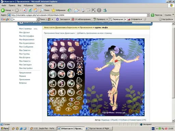This screenshot has width=175, height=131.
Task: Open the History icon in toolbar
Action: tap(69, 10)
